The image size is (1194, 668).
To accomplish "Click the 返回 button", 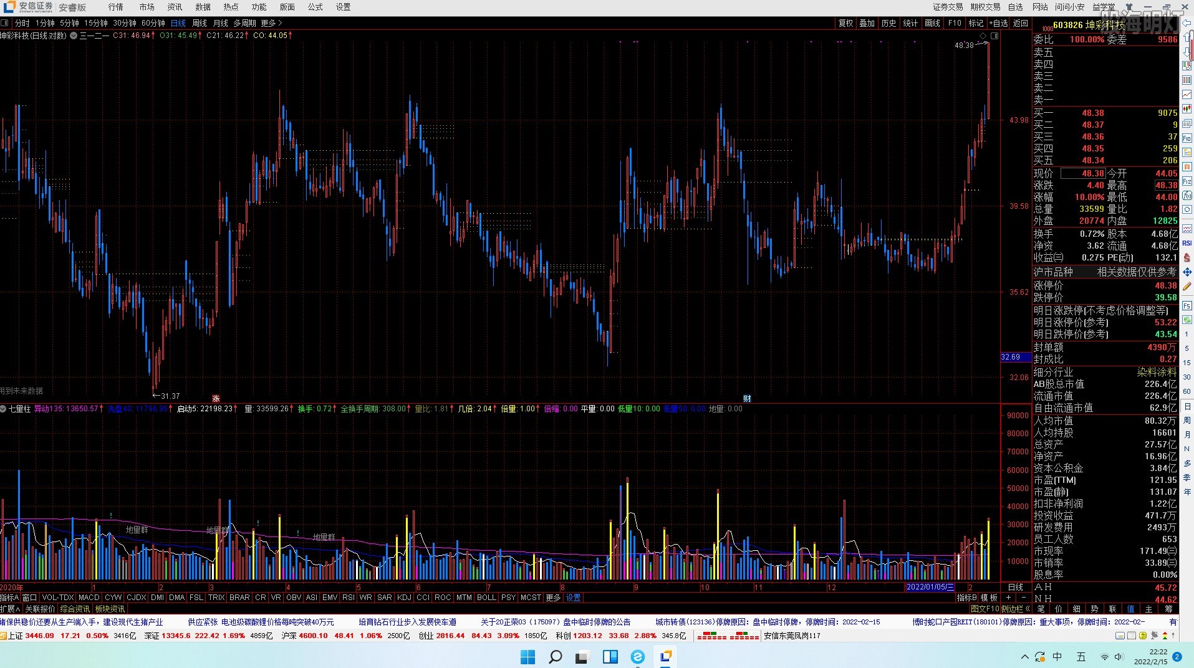I will pos(1021,23).
